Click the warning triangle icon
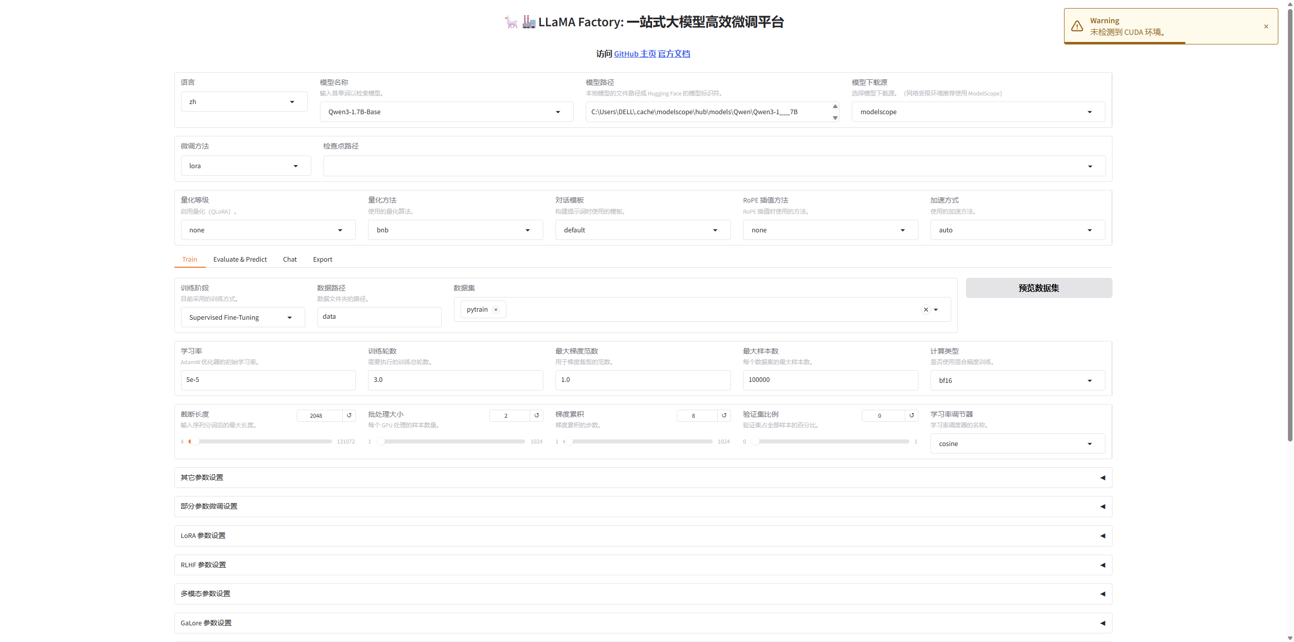This screenshot has width=1294, height=642. coord(1077,26)
